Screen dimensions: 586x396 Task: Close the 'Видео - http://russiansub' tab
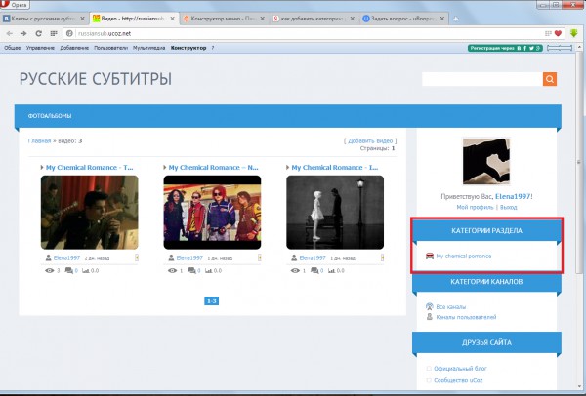[x=172, y=19]
